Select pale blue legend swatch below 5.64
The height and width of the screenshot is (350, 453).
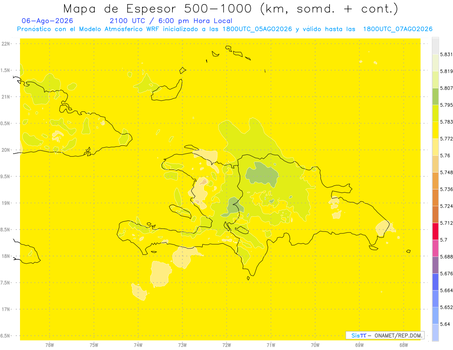click(435, 333)
